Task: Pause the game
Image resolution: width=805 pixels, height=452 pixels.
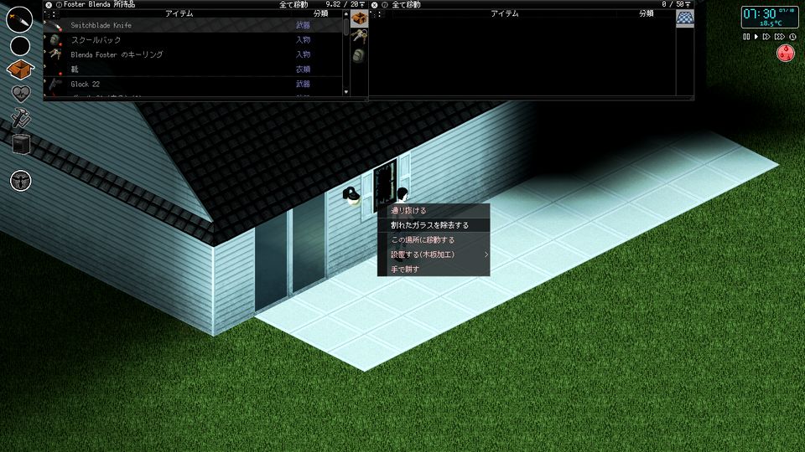Action: 746,37
